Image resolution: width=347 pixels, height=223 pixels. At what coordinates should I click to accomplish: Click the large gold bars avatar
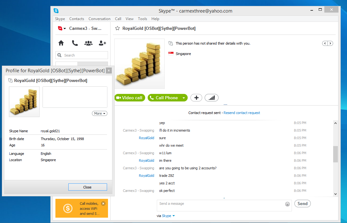tap(139, 64)
